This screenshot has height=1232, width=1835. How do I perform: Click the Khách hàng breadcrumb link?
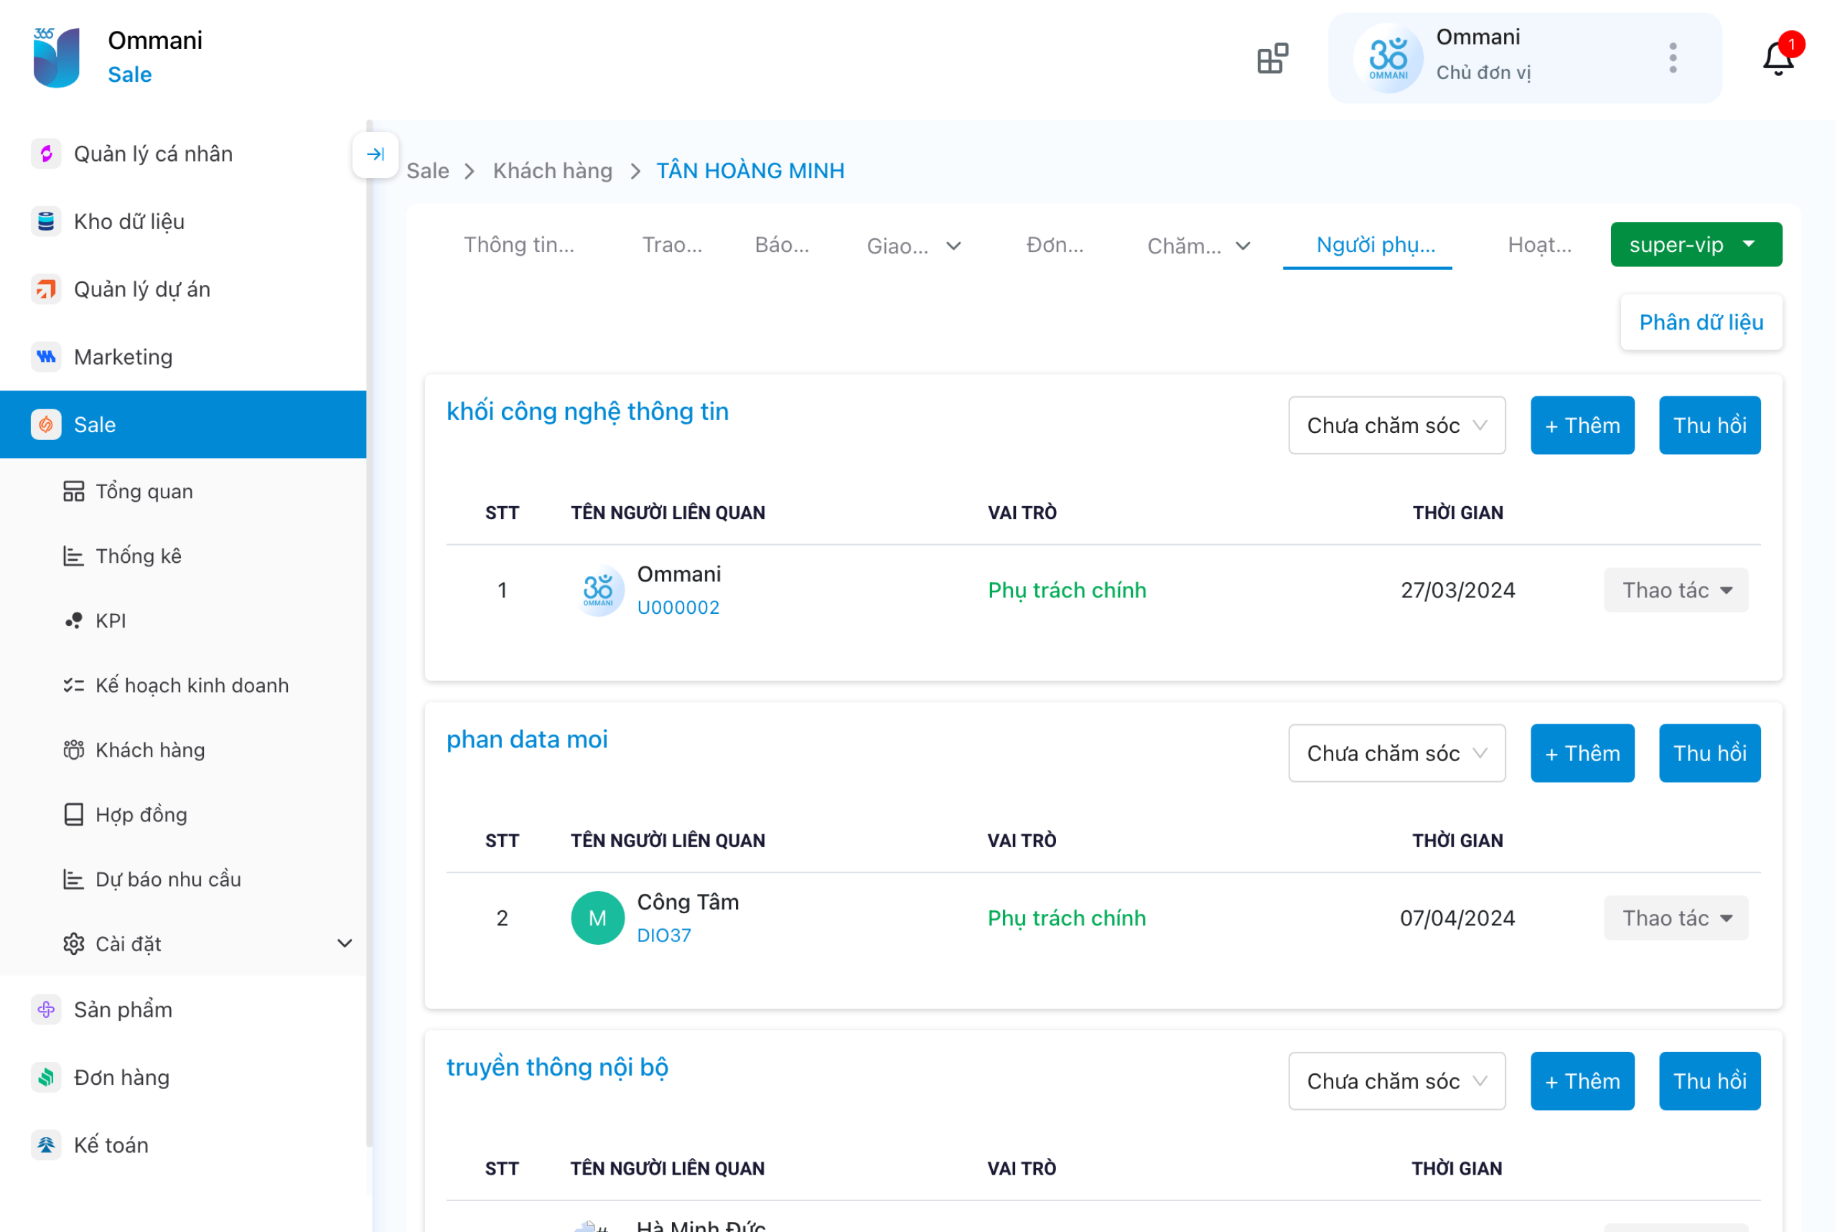(552, 170)
